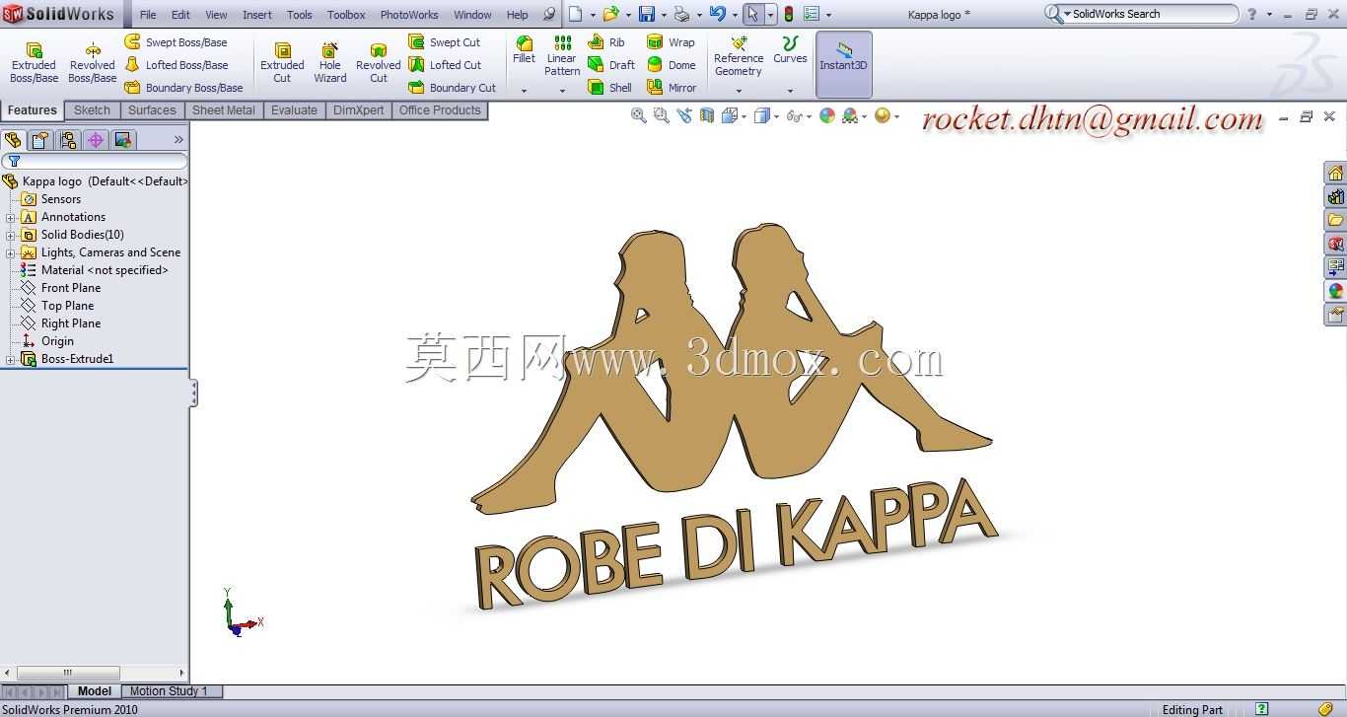Open the PropertyManager tab
This screenshot has height=717, width=1347.
point(40,140)
